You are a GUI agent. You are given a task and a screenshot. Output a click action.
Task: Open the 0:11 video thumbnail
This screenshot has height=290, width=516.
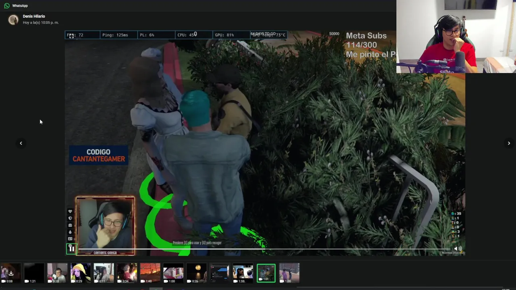tap(104, 273)
